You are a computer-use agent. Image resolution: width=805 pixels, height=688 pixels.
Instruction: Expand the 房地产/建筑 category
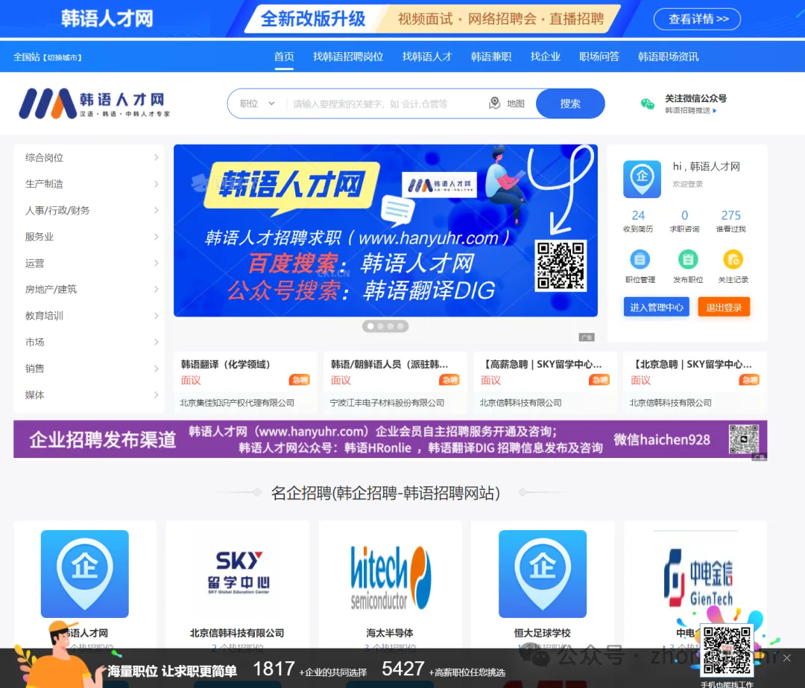[x=89, y=289]
